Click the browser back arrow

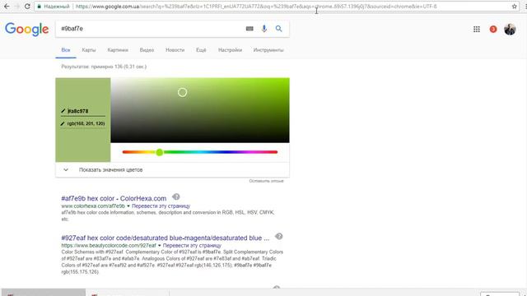click(7, 7)
